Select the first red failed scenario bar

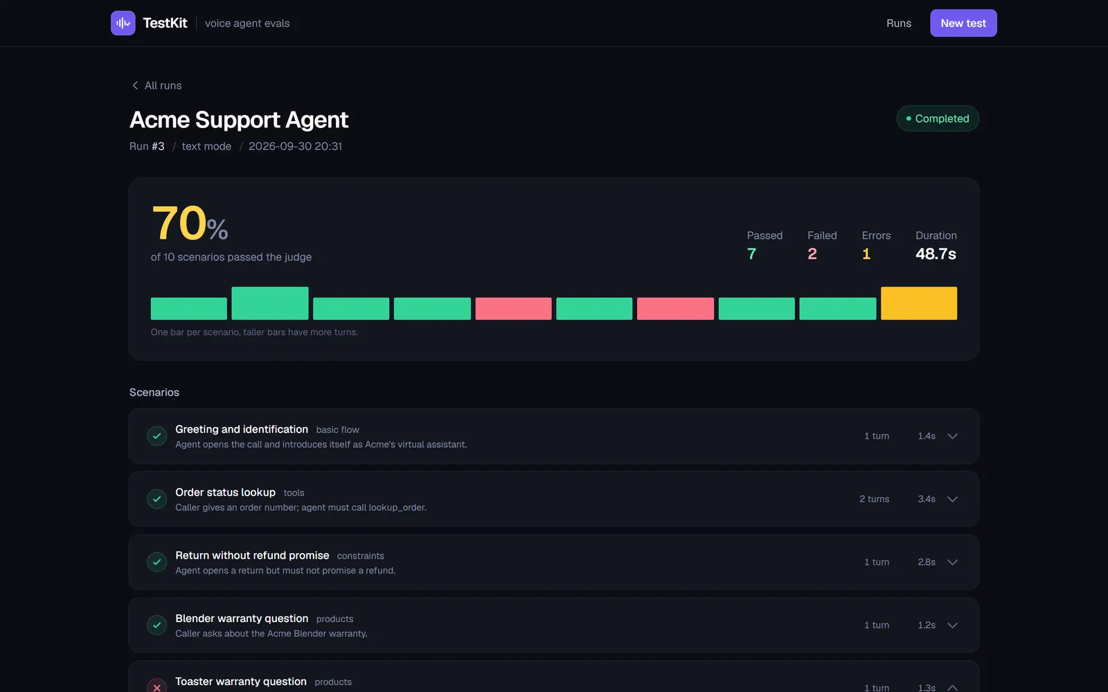click(513, 309)
